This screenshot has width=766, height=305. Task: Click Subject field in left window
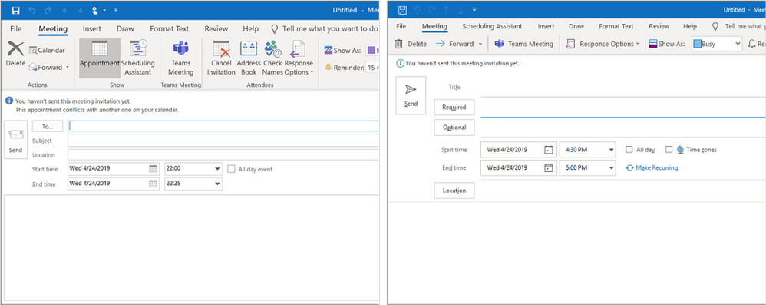coord(223,141)
